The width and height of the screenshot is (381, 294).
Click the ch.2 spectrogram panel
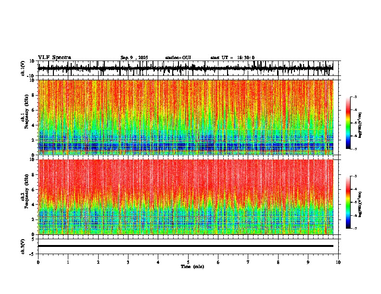[186, 197]
